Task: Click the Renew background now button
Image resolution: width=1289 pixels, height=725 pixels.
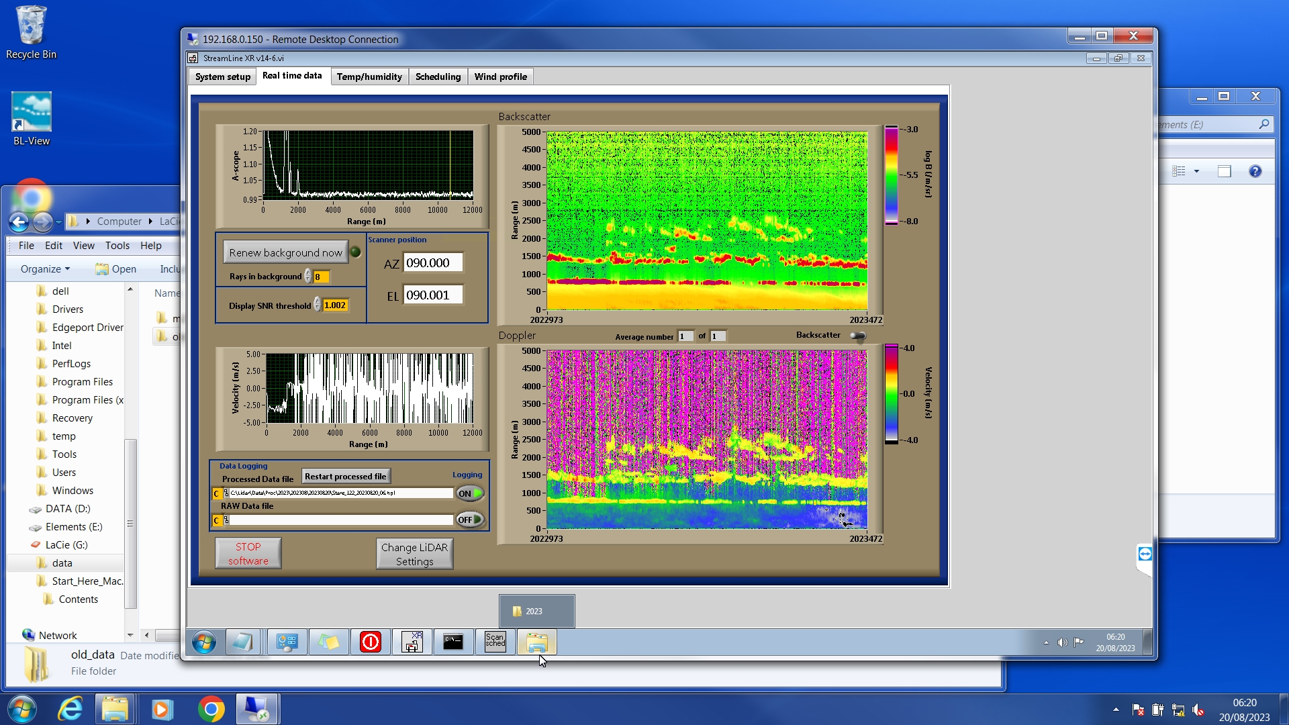Action: [285, 252]
